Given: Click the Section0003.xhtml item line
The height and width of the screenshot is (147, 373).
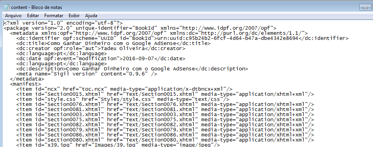Looking at the screenshot, I should (165, 115).
